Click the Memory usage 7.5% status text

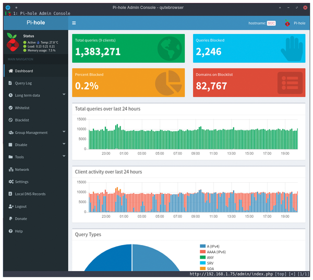pyautogui.click(x=41, y=50)
